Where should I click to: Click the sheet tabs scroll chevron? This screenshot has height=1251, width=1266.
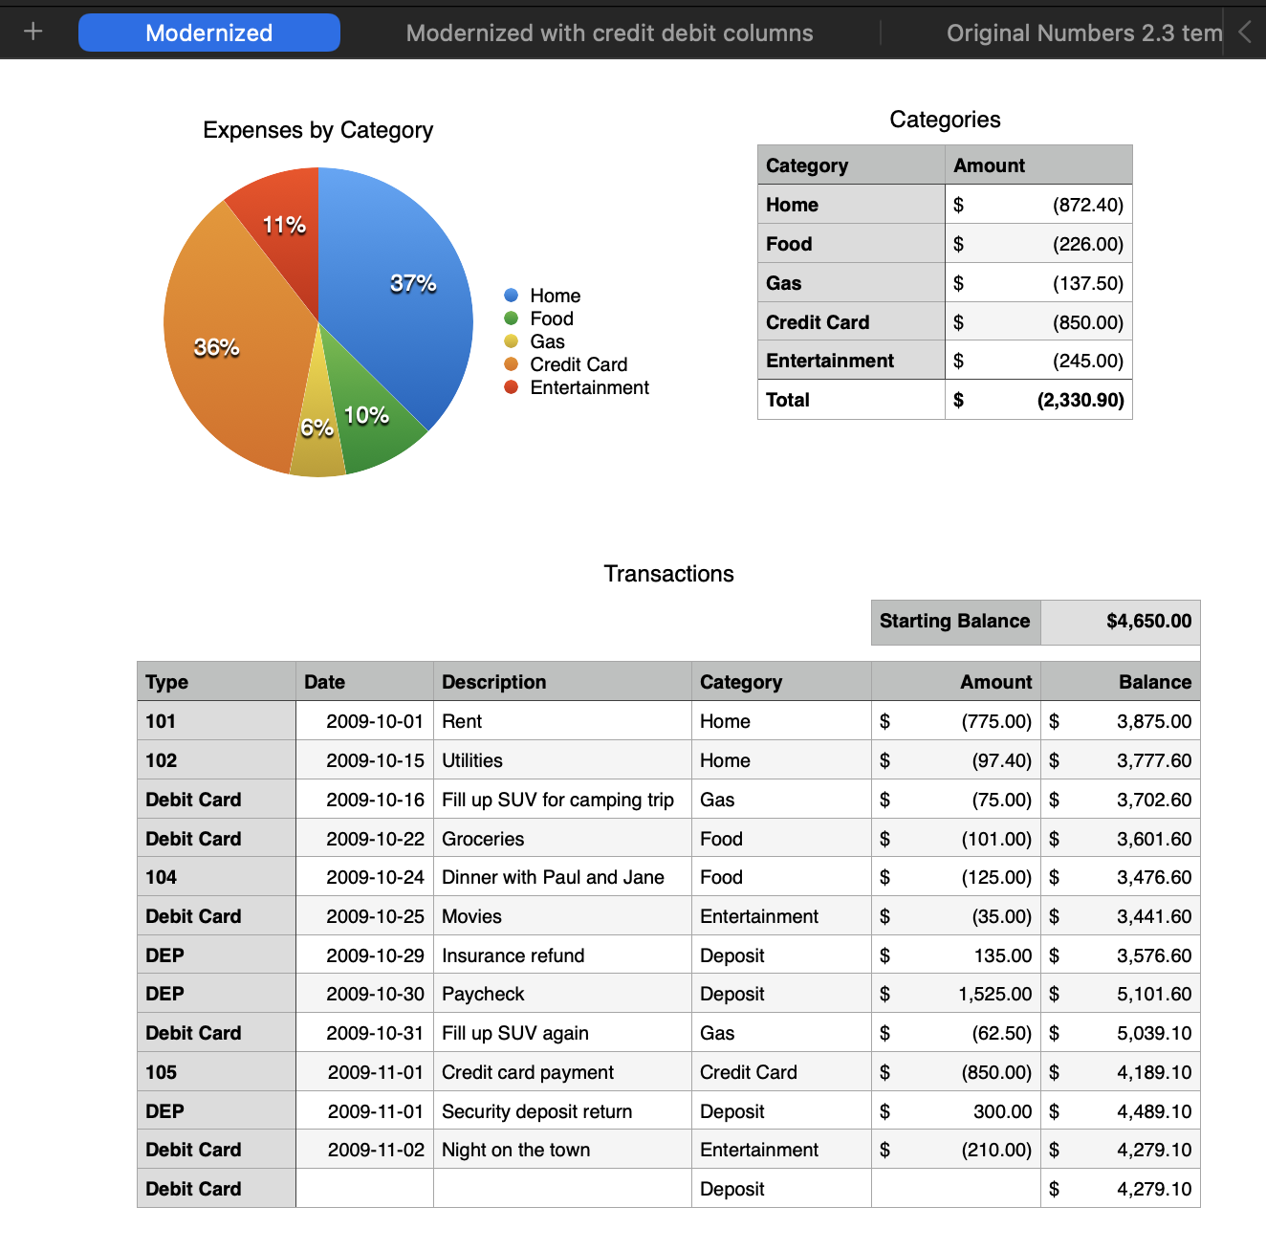click(x=1245, y=32)
